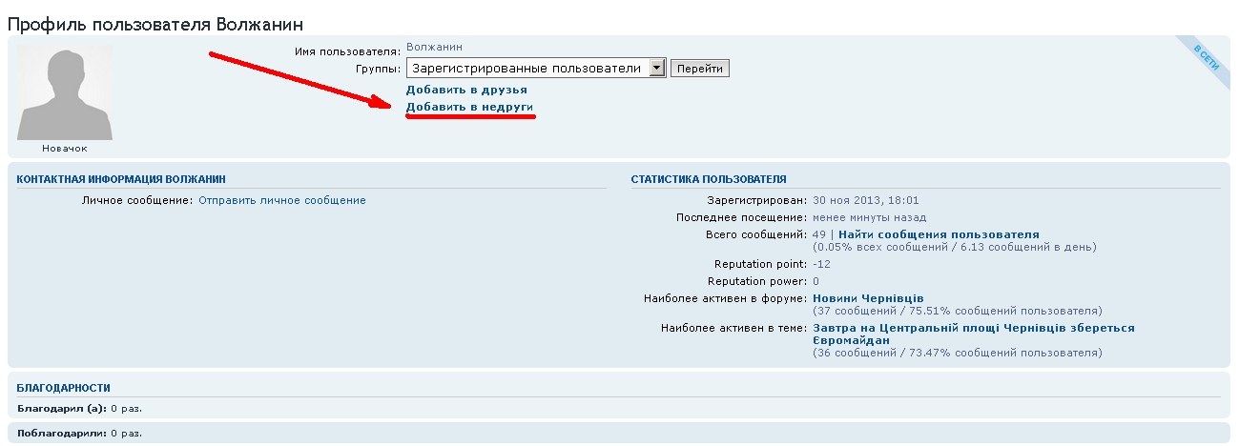The image size is (1239, 446).
Task: Click the 'Новачок' rank label under the avatar
Action: 65,148
